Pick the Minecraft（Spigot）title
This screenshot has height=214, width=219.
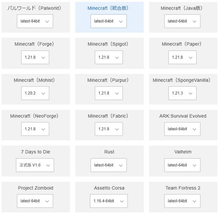click(x=108, y=44)
